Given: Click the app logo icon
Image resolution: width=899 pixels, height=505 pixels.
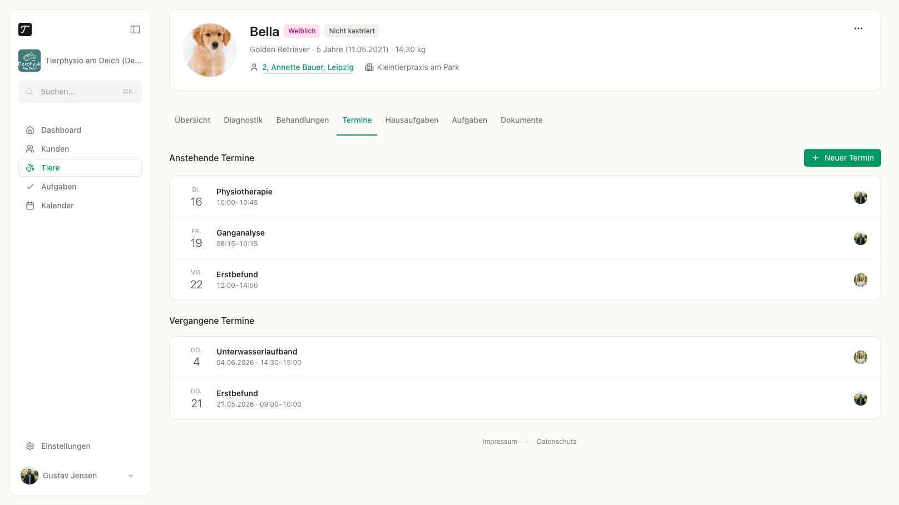Looking at the screenshot, I should pyautogui.click(x=25, y=29).
